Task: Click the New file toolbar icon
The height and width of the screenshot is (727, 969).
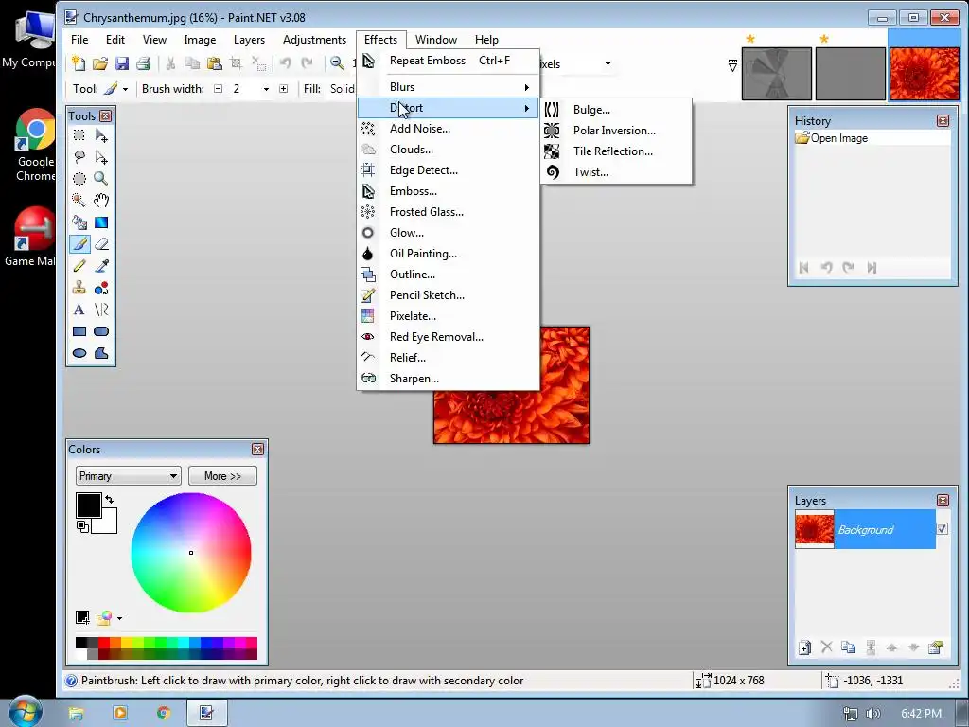Action: (79, 63)
